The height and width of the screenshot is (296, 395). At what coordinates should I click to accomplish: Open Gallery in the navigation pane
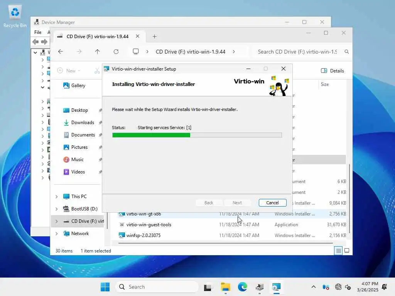click(x=74, y=86)
